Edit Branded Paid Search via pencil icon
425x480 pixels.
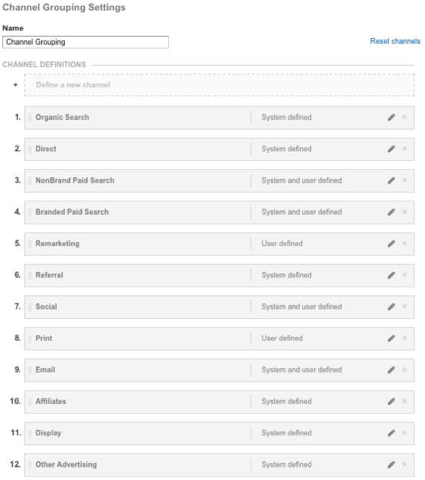391,212
